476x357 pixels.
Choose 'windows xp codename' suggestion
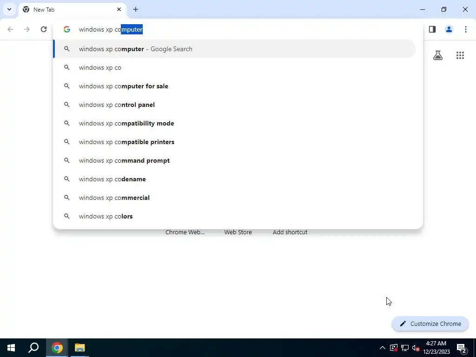(234, 179)
